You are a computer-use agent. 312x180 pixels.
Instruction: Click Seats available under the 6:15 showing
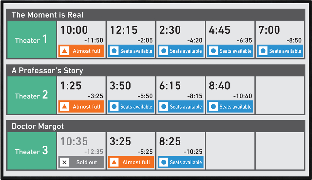[186, 107]
